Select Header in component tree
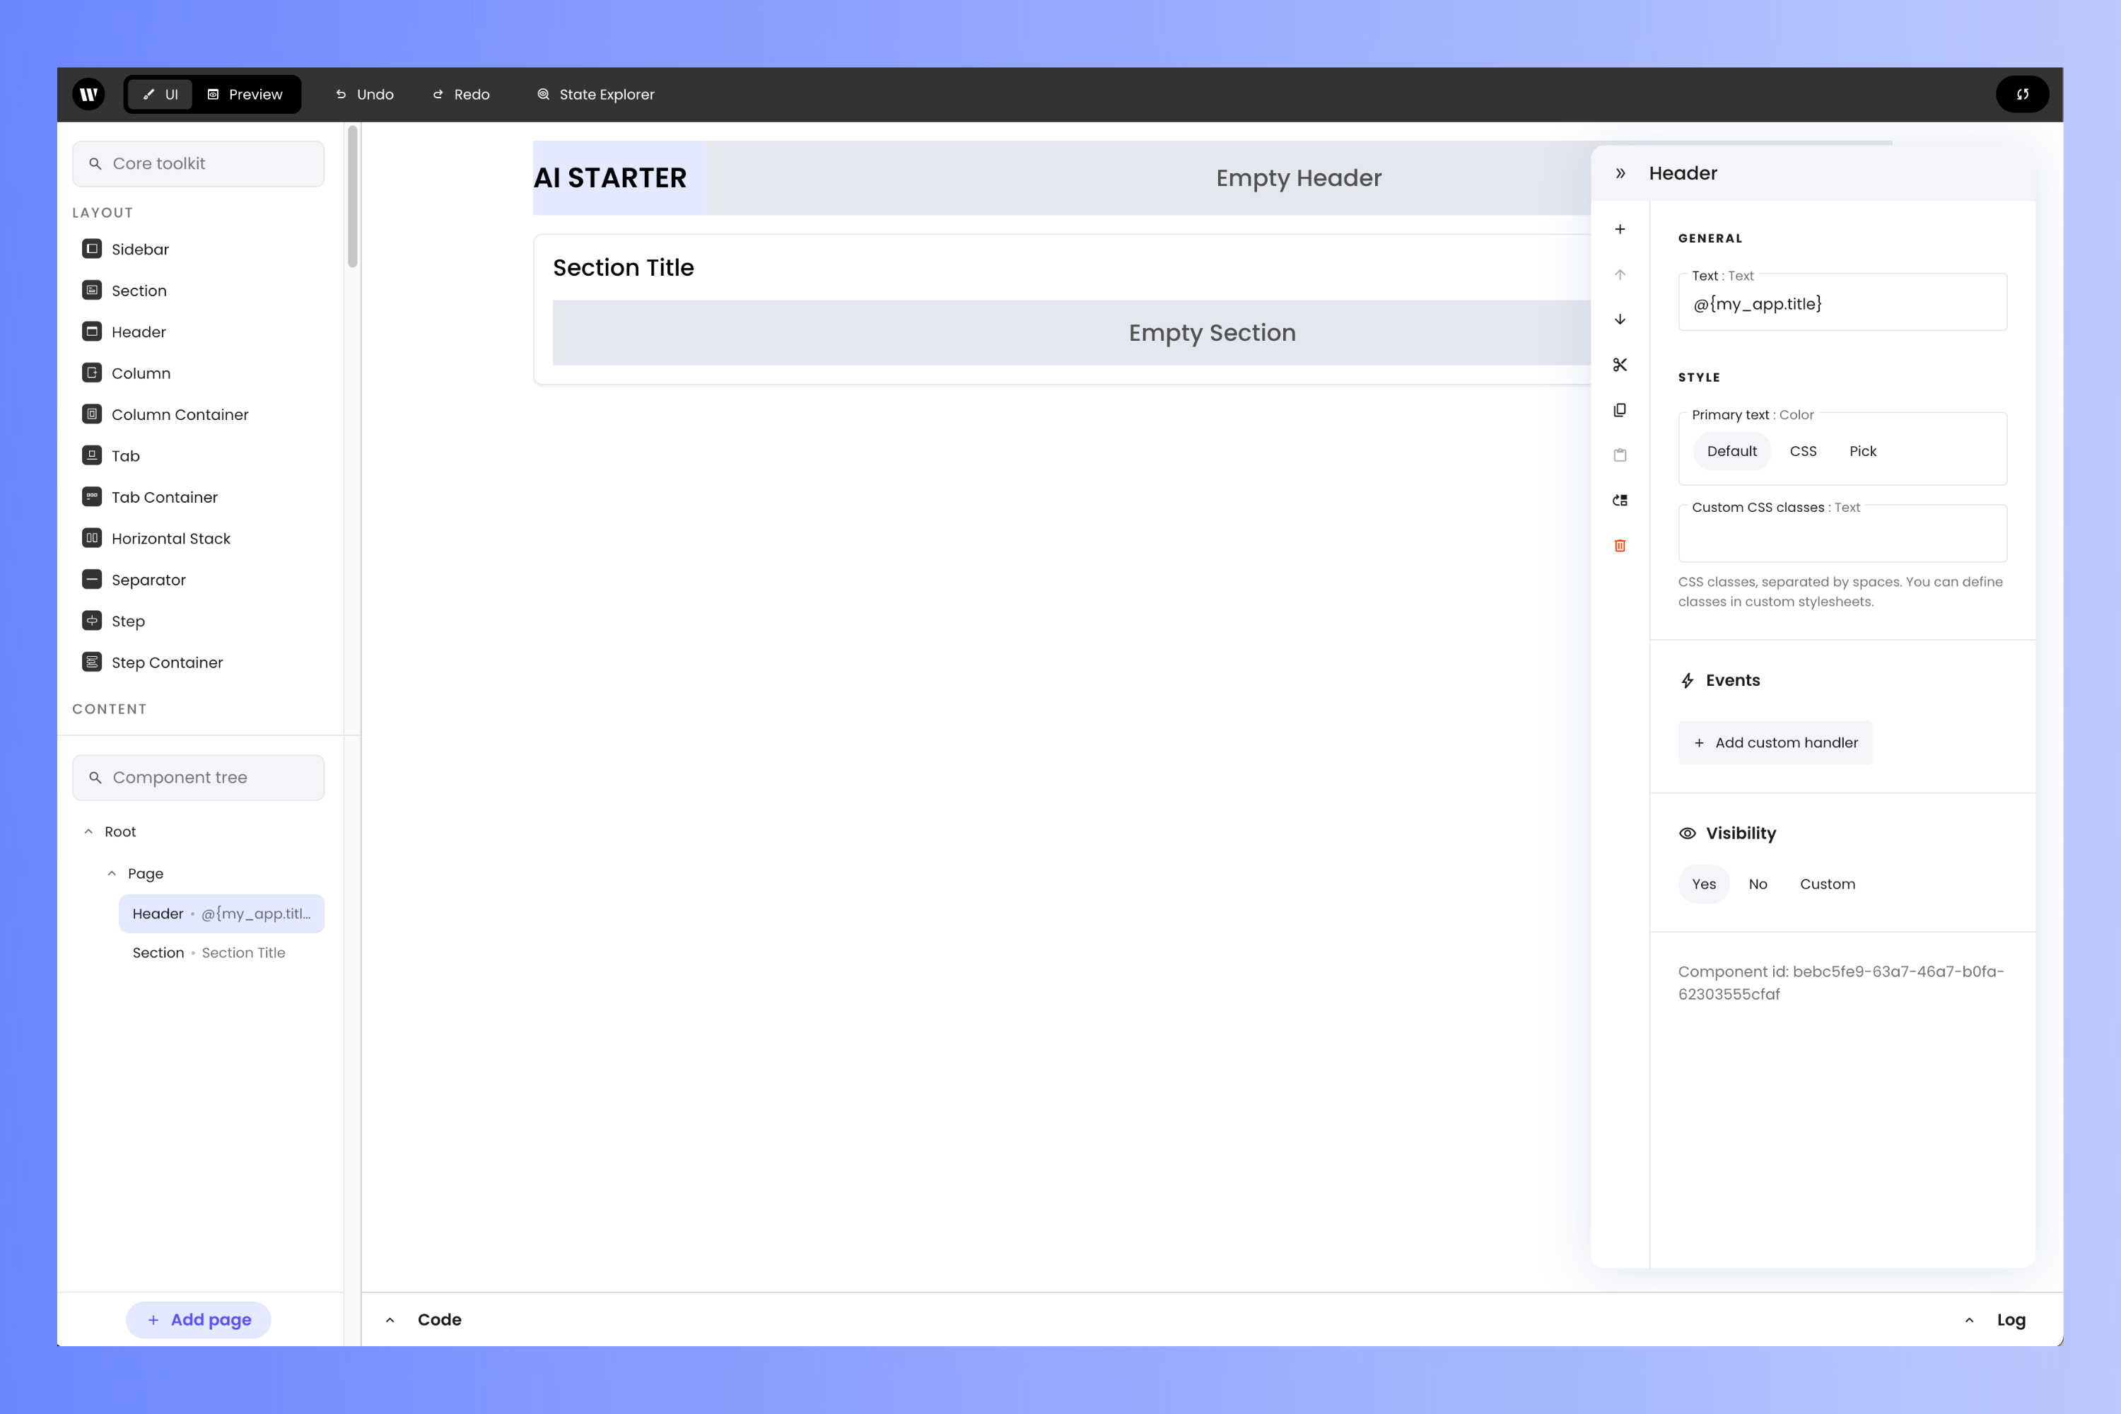The image size is (2121, 1414). (x=221, y=913)
